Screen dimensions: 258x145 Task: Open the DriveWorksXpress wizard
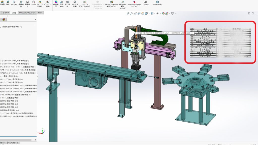tap(135, 3)
